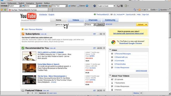Screen dimensions: 171x96
Task: Open the Help link
Action: pyautogui.click(x=139, y=14)
